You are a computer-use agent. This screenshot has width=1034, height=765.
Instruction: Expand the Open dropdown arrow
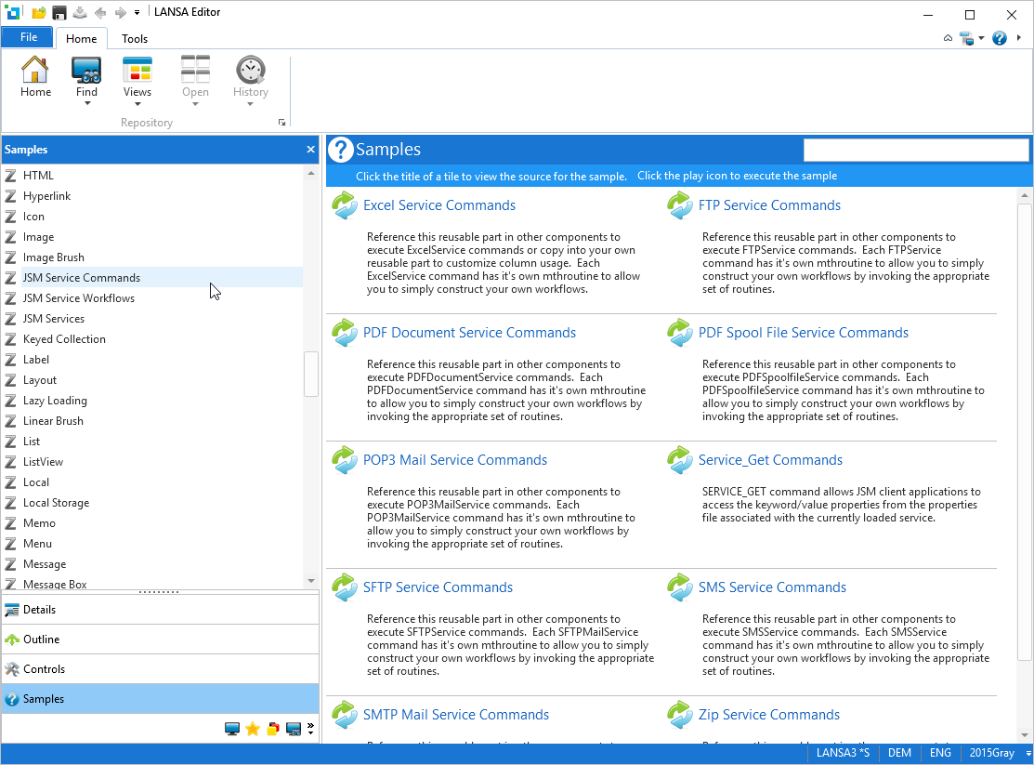pos(195,103)
